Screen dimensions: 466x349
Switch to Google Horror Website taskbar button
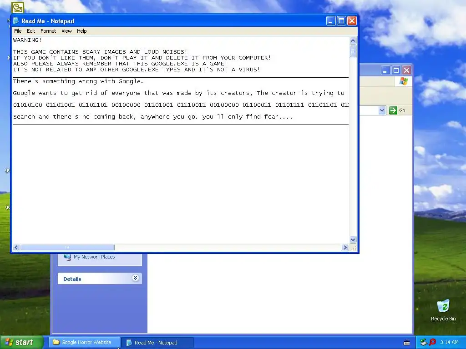(84, 343)
